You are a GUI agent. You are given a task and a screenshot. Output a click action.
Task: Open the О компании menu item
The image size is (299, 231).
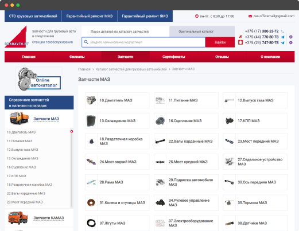pyautogui.click(x=270, y=57)
